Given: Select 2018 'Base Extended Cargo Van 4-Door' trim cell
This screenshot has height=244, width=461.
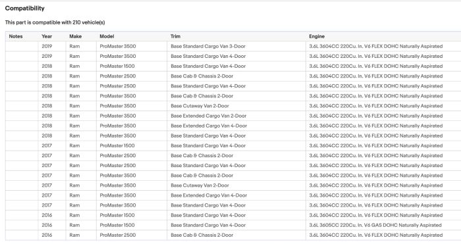Looking at the screenshot, I should [209, 126].
